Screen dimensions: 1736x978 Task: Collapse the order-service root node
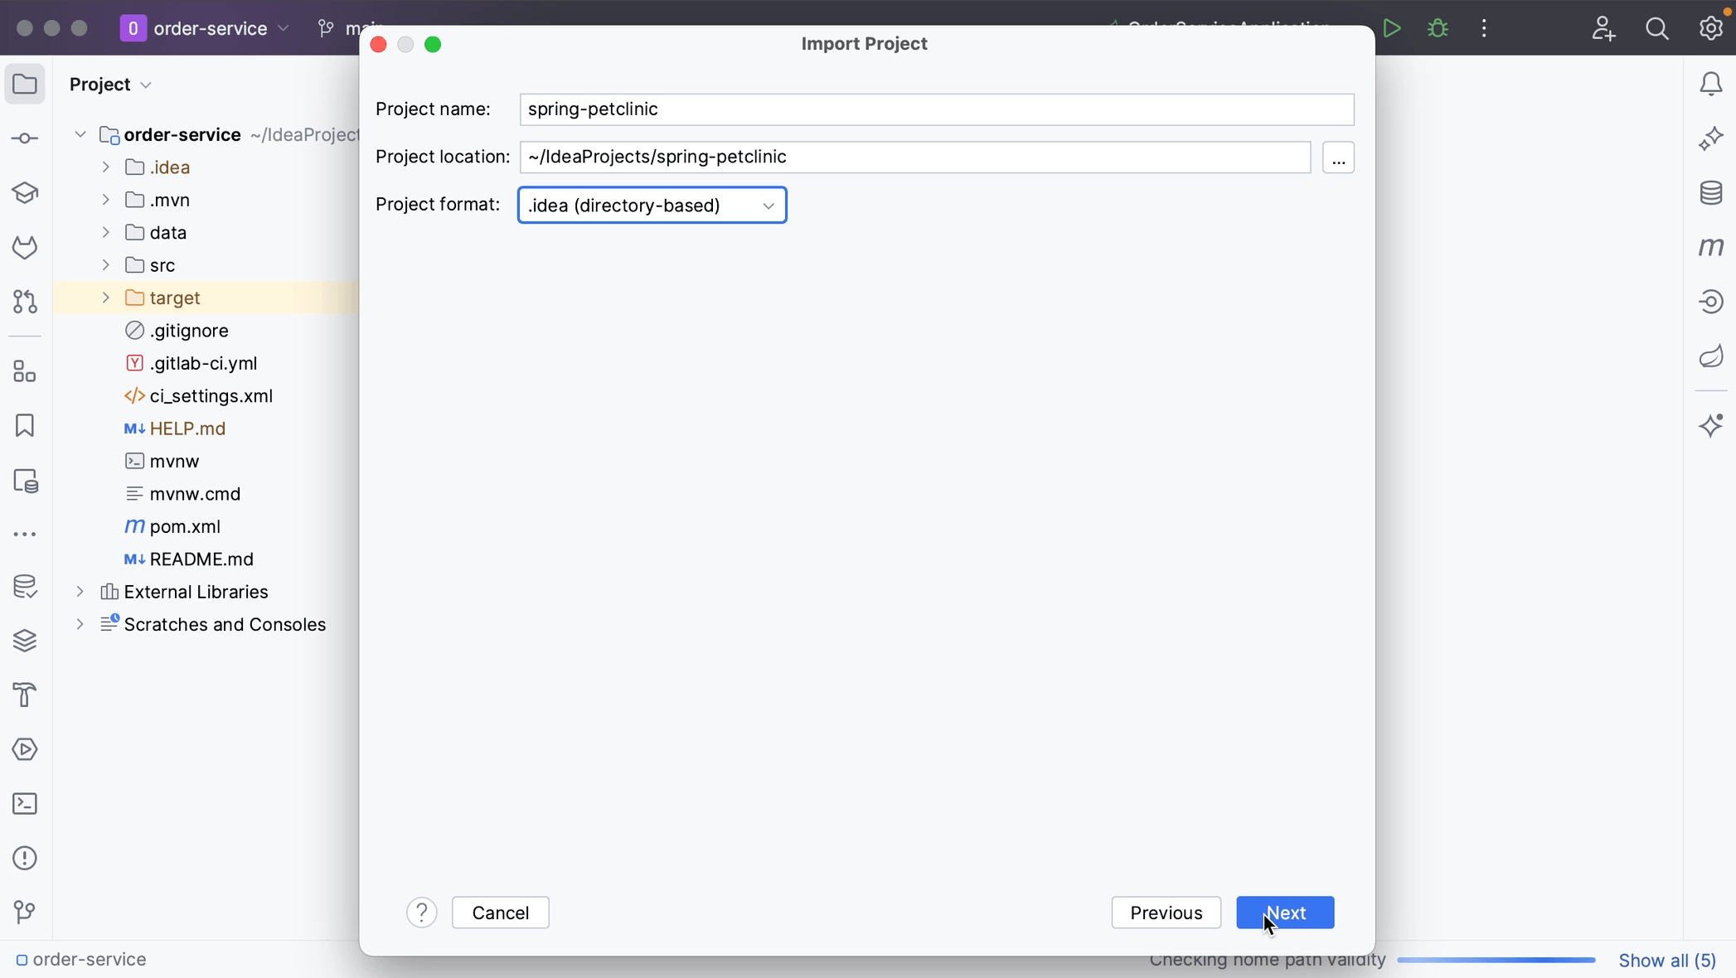[x=80, y=134]
